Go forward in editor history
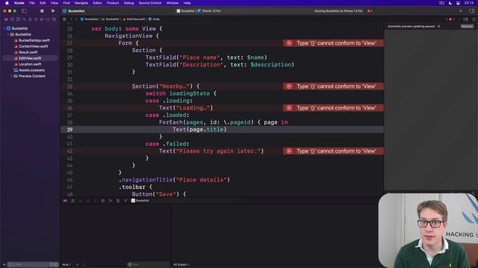478x268 pixels. tap(76, 19)
